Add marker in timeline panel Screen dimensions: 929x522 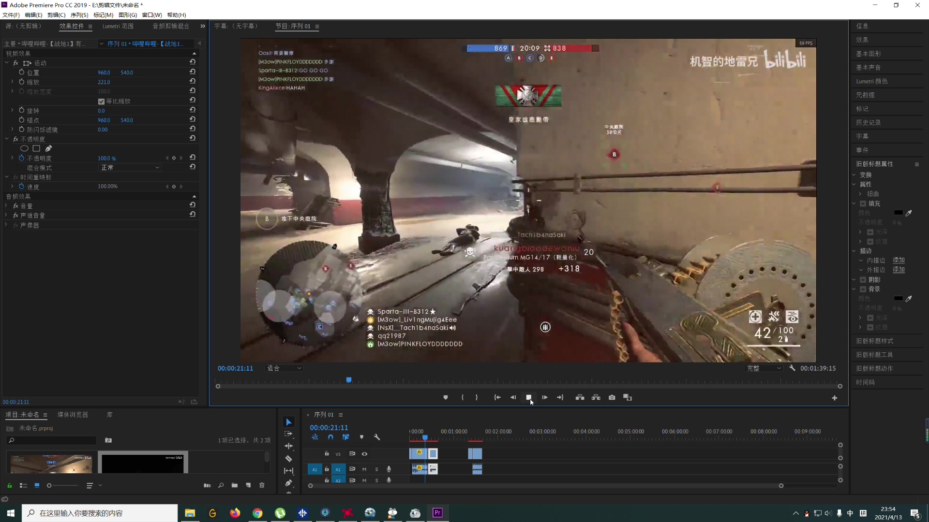click(x=361, y=437)
